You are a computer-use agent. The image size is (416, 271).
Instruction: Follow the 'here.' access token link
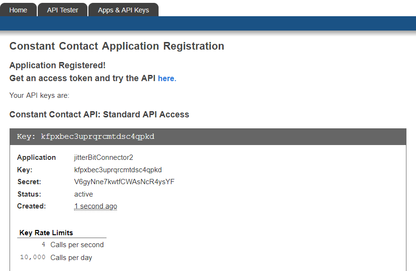(x=167, y=78)
